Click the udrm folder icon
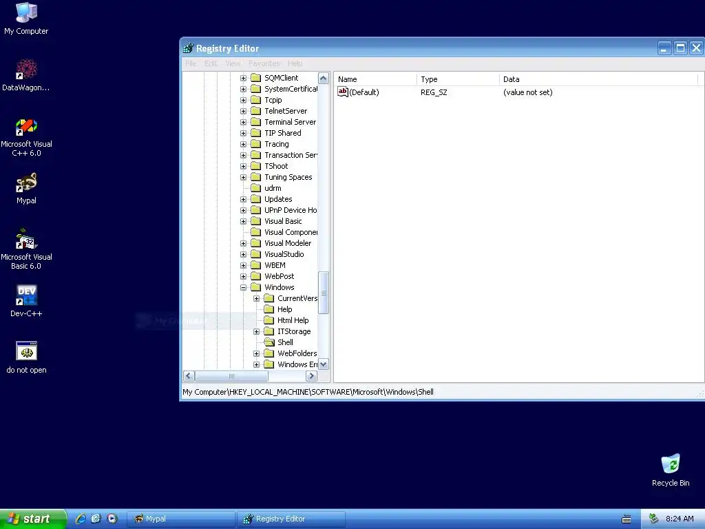The height and width of the screenshot is (529, 705). [x=255, y=188]
